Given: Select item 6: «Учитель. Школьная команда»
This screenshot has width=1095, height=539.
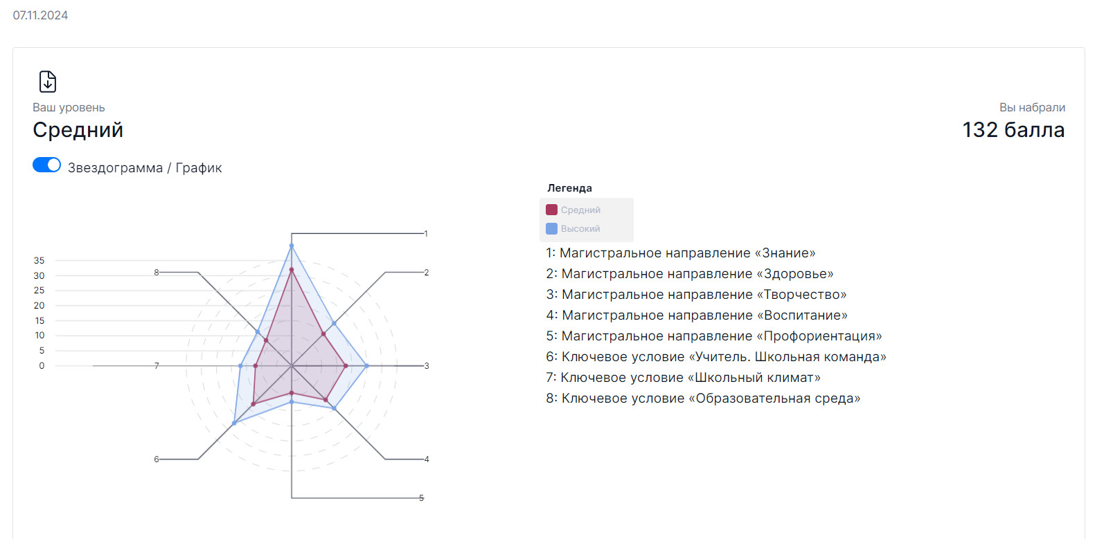Looking at the screenshot, I should coord(716,357).
